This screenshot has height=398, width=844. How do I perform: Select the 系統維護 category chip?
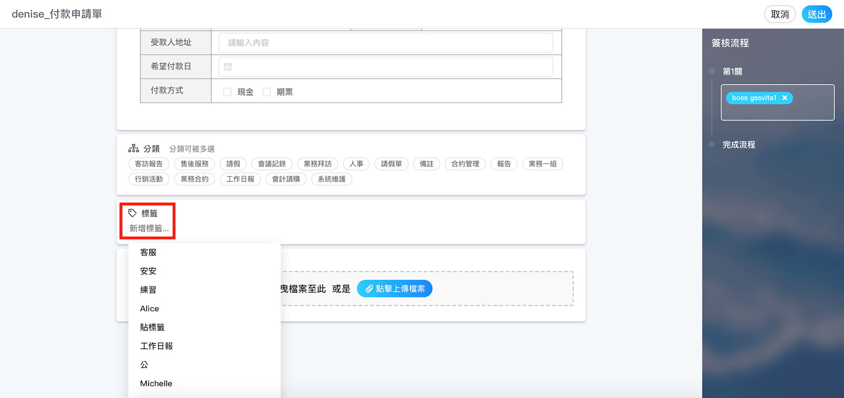tap(332, 179)
